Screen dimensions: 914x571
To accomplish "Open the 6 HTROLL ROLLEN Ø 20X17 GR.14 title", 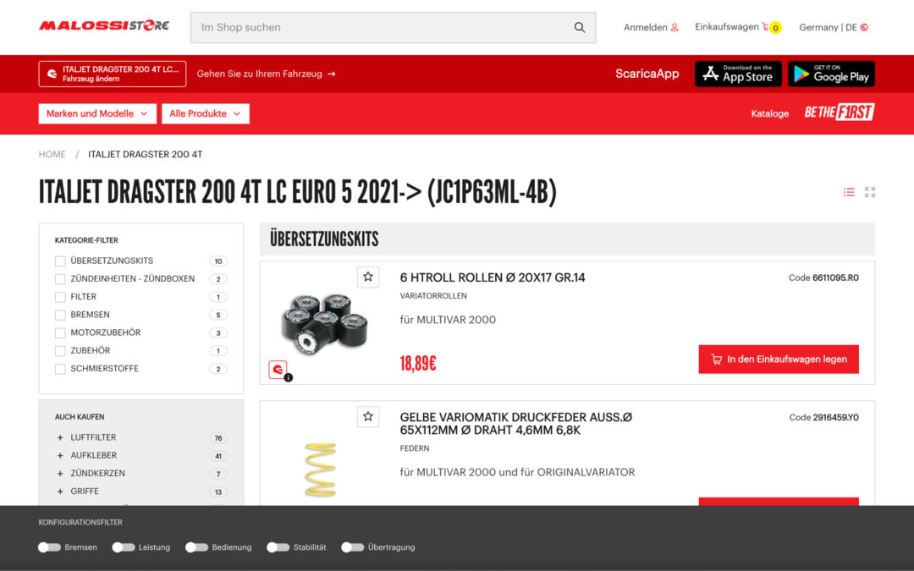I will pyautogui.click(x=493, y=278).
